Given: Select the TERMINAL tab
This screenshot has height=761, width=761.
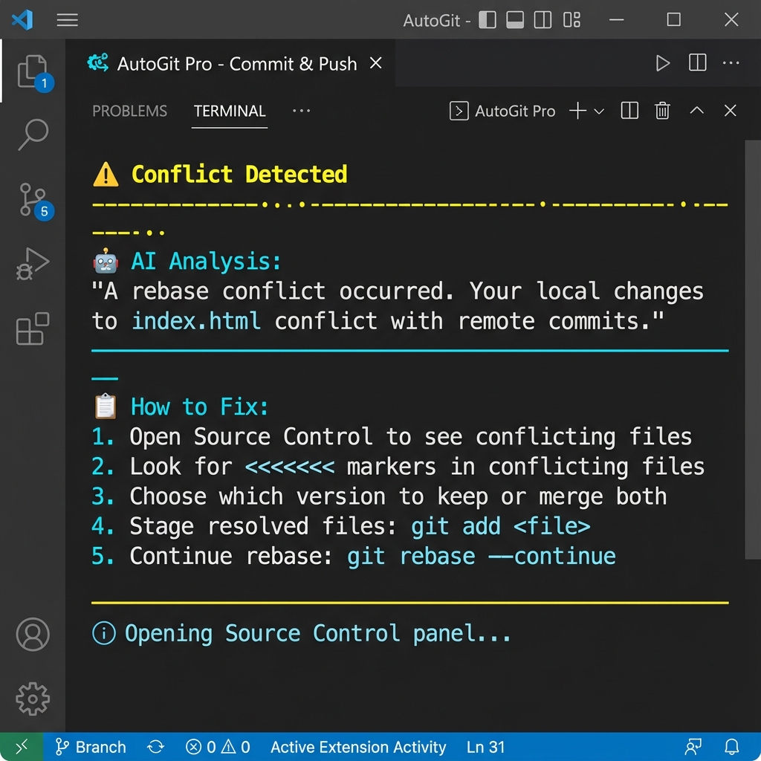Looking at the screenshot, I should pos(230,111).
